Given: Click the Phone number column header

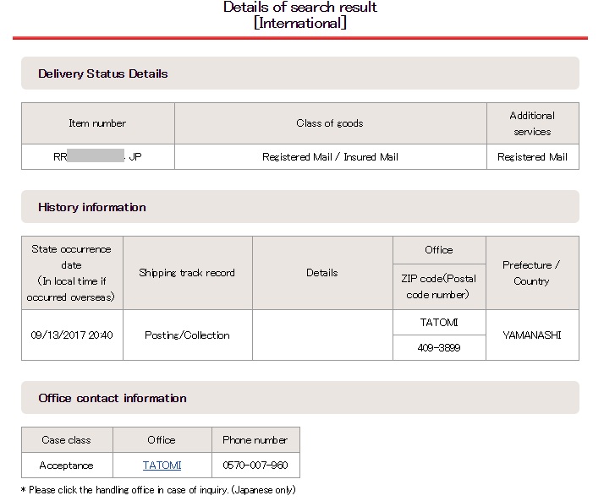Looking at the screenshot, I should click(x=255, y=440).
